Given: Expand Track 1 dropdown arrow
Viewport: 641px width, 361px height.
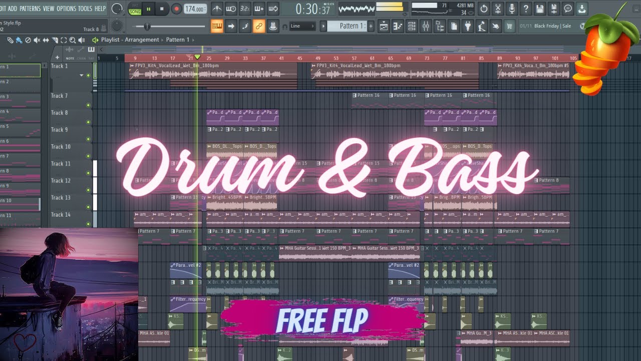Looking at the screenshot, I should tap(82, 76).
